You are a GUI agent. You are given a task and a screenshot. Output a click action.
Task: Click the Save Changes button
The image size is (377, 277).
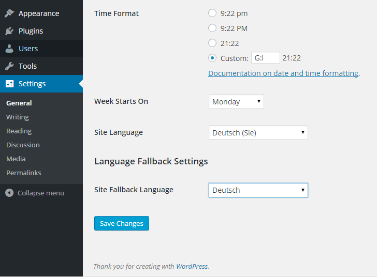tap(122, 223)
